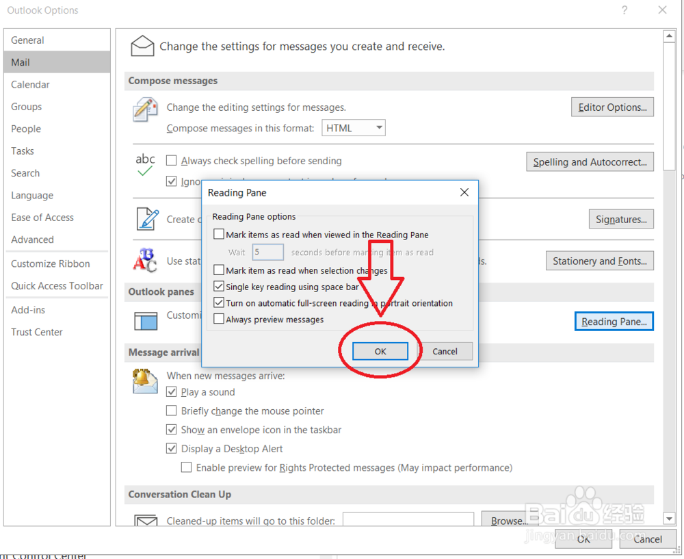684x559 pixels.
Task: Open Signatures settings
Action: [621, 219]
